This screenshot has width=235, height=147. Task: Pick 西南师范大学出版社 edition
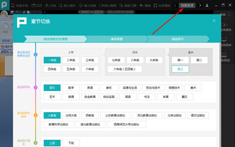[x=126, y=124]
